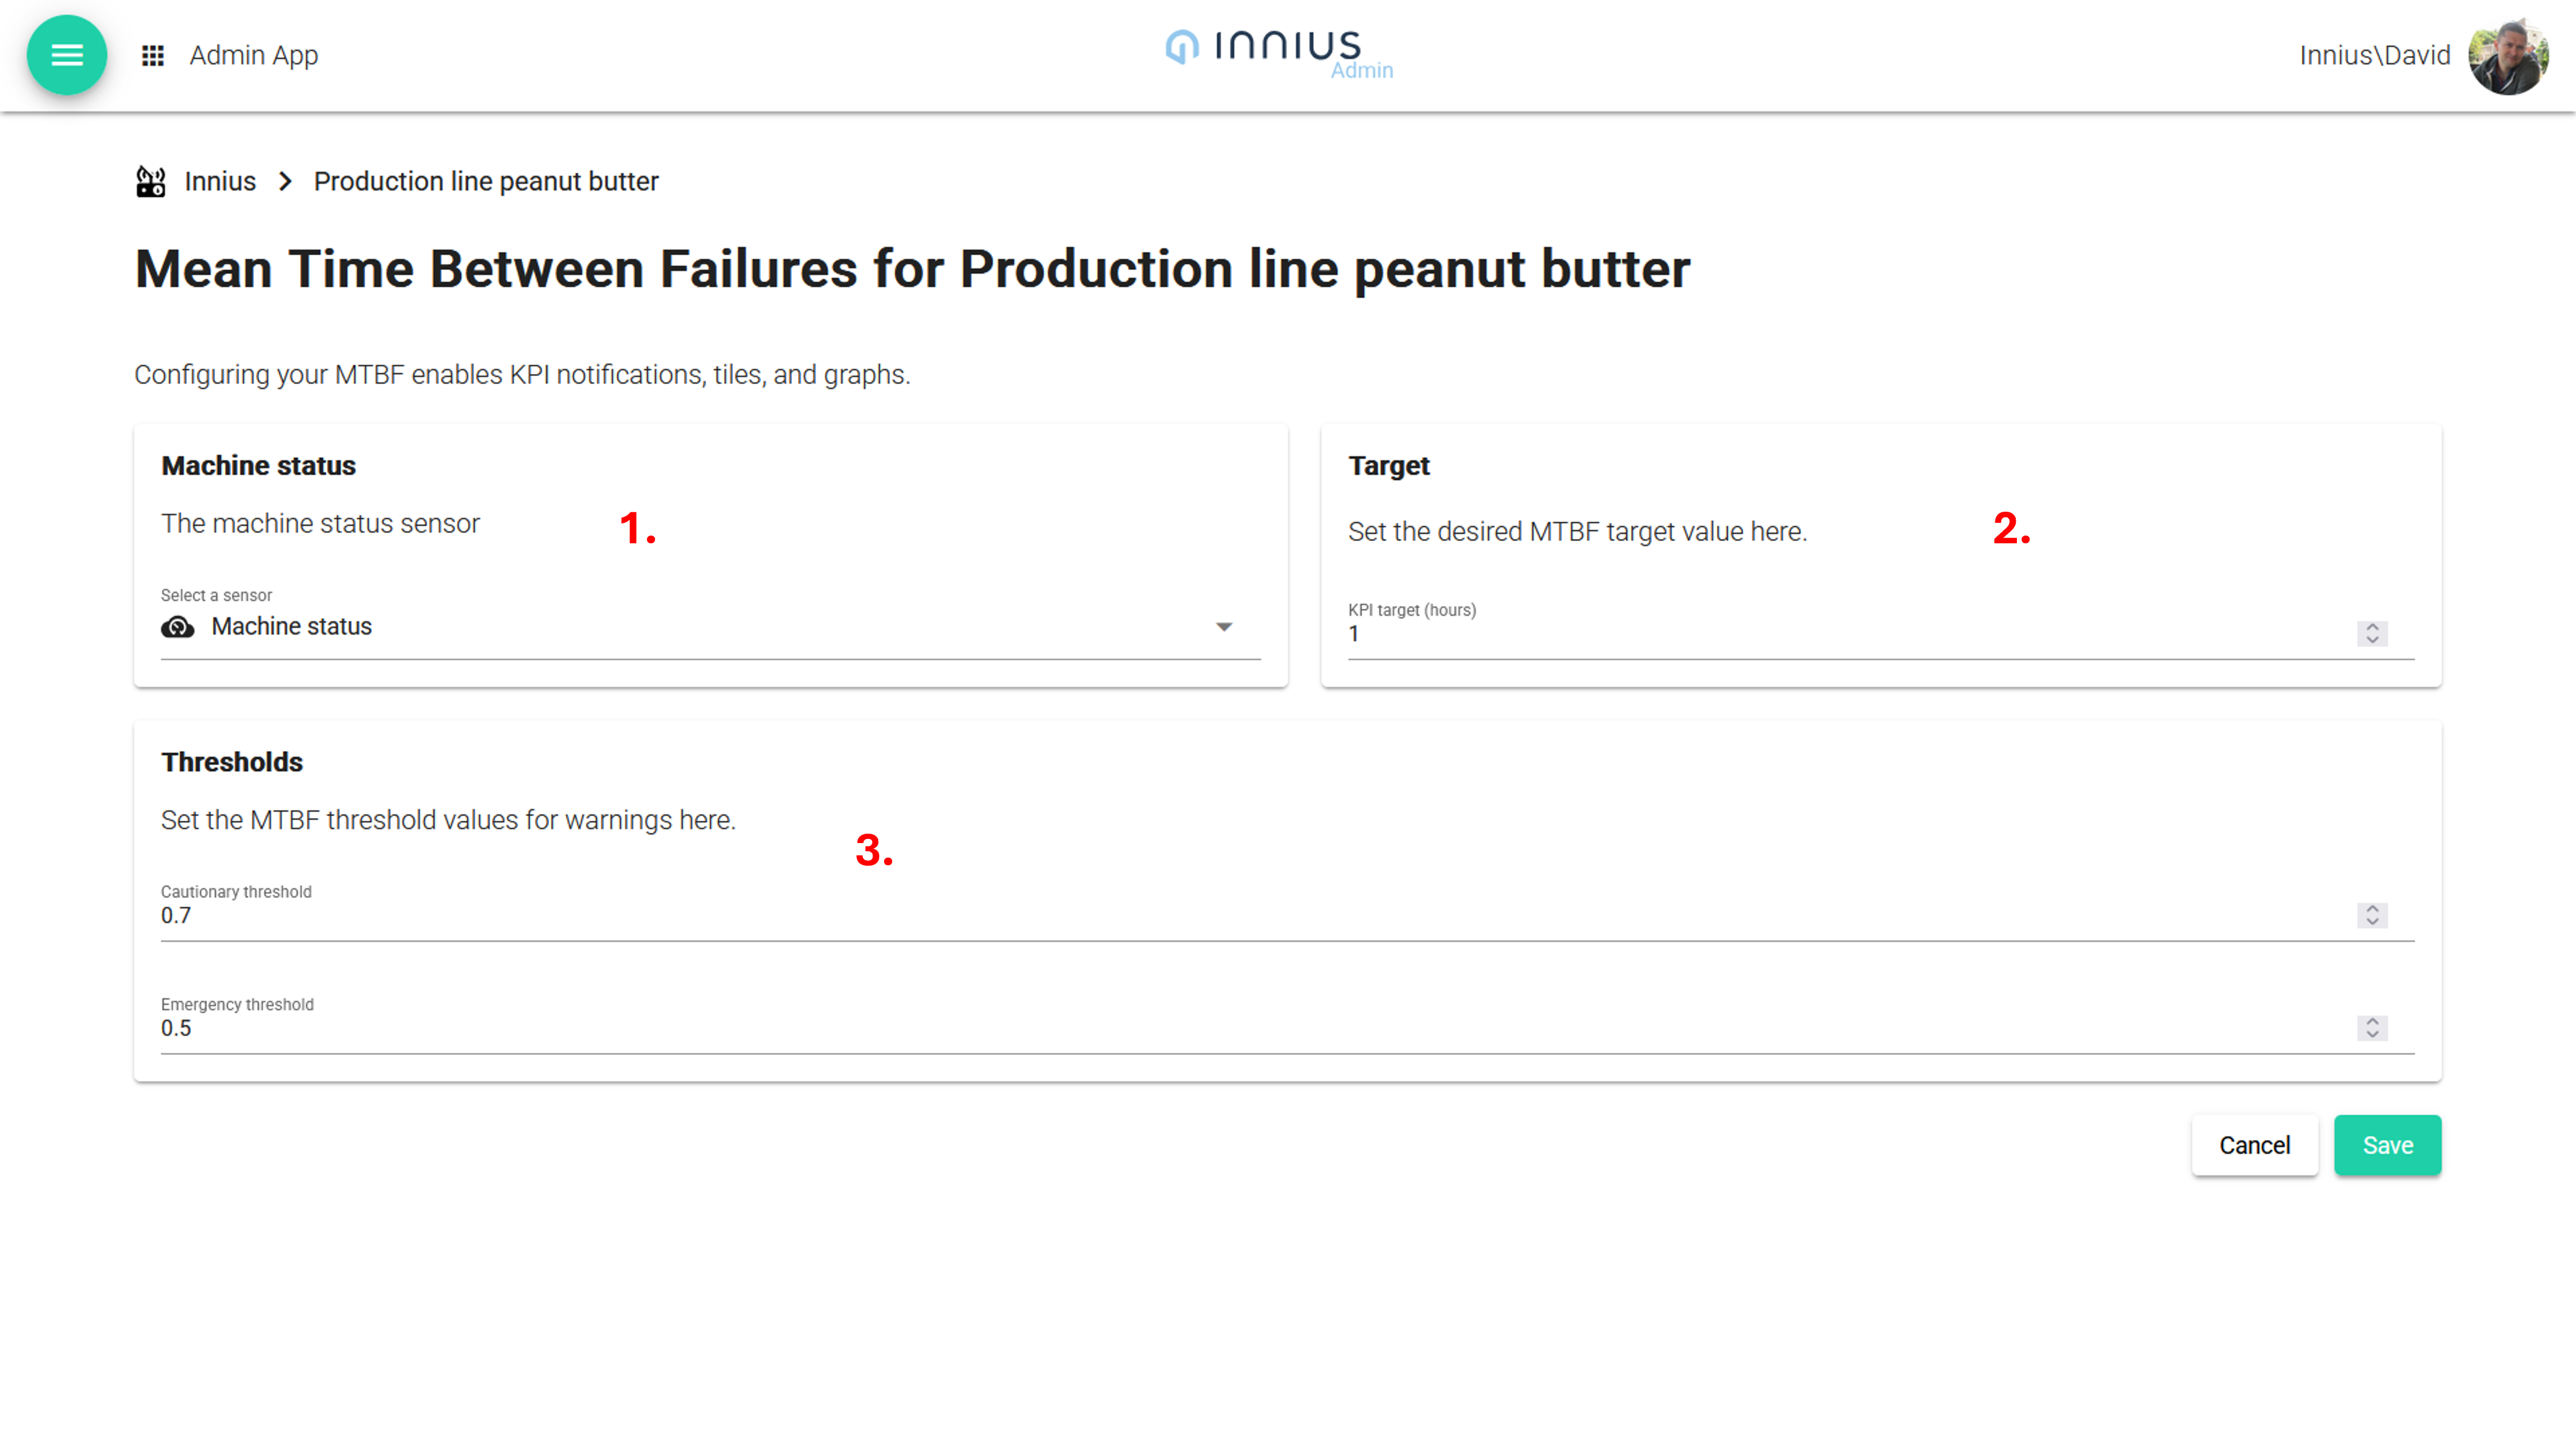Open the David user profile avatar
The width and height of the screenshot is (2576, 1449).
click(2507, 56)
